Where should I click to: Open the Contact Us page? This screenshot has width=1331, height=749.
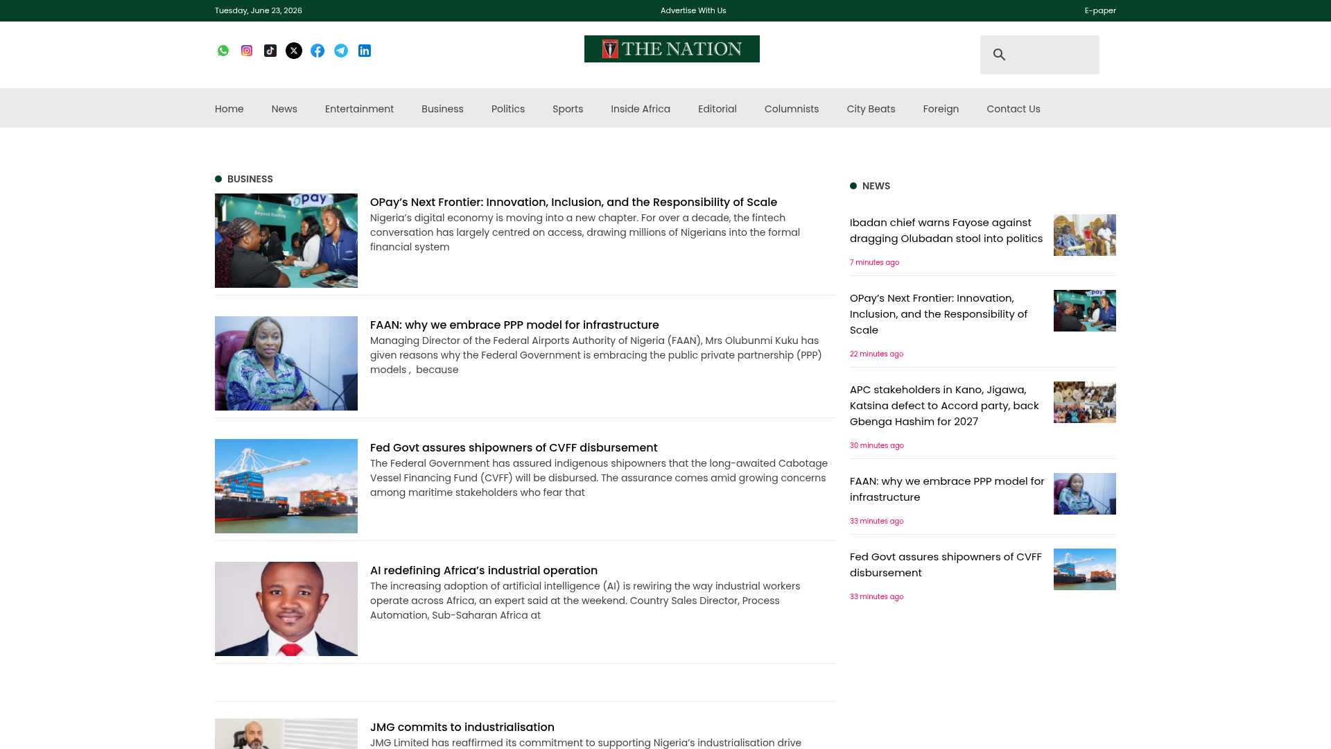click(1014, 109)
